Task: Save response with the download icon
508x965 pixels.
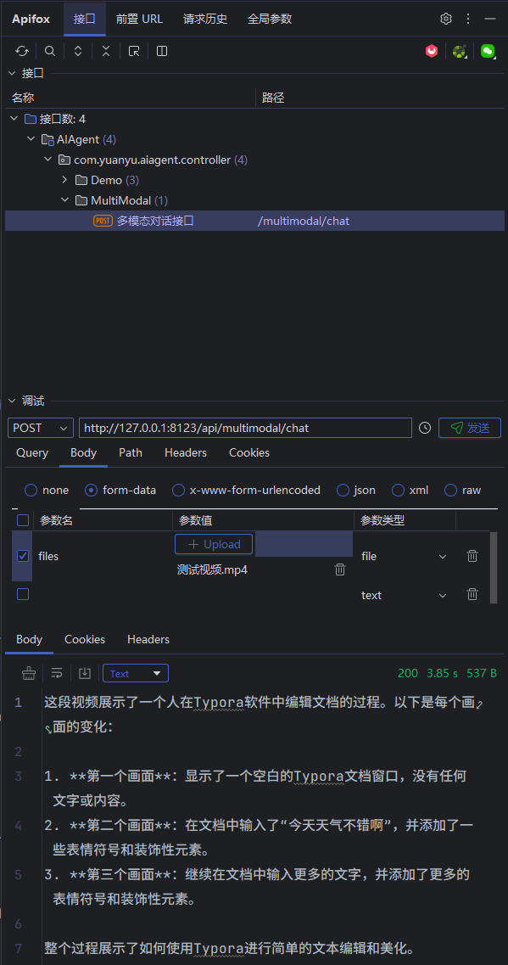Action: point(85,673)
